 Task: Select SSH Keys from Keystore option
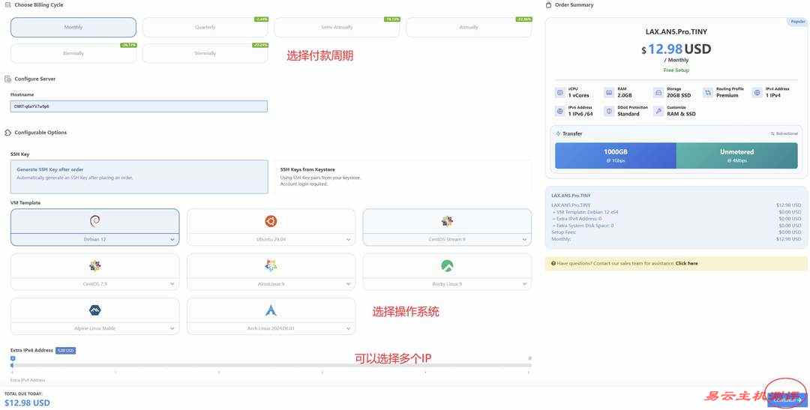click(x=403, y=177)
